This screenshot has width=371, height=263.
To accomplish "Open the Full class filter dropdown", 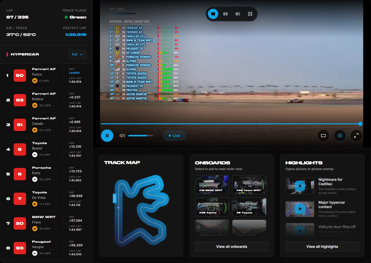I will coord(77,54).
